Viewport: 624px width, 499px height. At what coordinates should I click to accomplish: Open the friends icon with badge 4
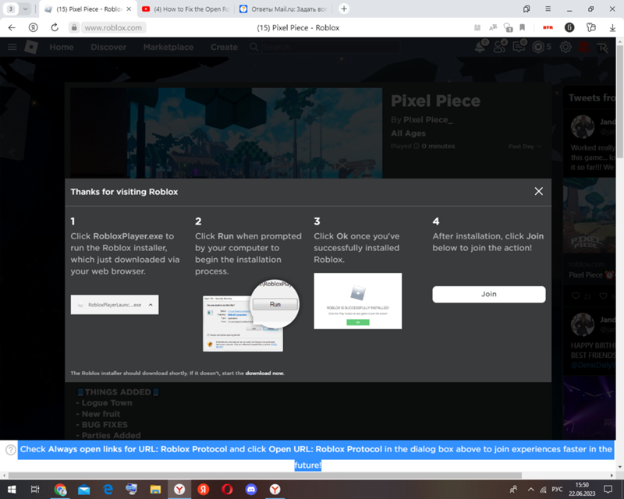[x=500, y=47]
